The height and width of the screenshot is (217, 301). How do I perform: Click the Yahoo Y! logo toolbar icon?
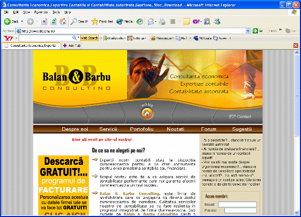[9, 38]
